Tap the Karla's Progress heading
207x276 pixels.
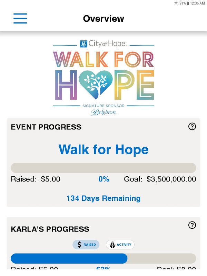(50, 229)
